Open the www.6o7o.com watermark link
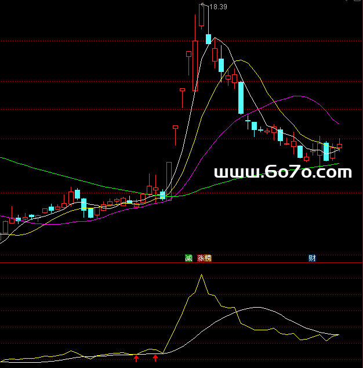 coord(282,172)
